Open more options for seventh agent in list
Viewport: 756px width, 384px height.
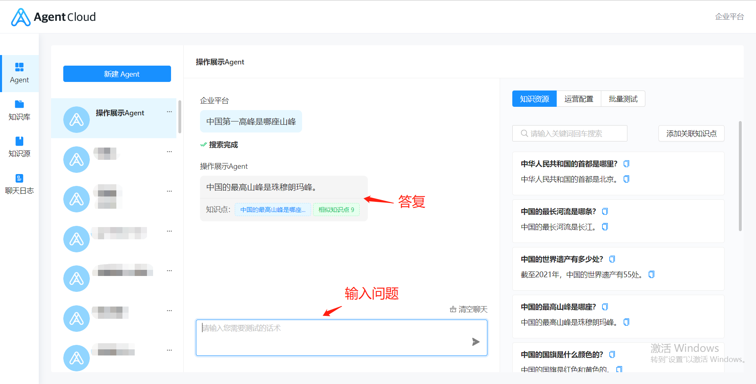(x=169, y=350)
